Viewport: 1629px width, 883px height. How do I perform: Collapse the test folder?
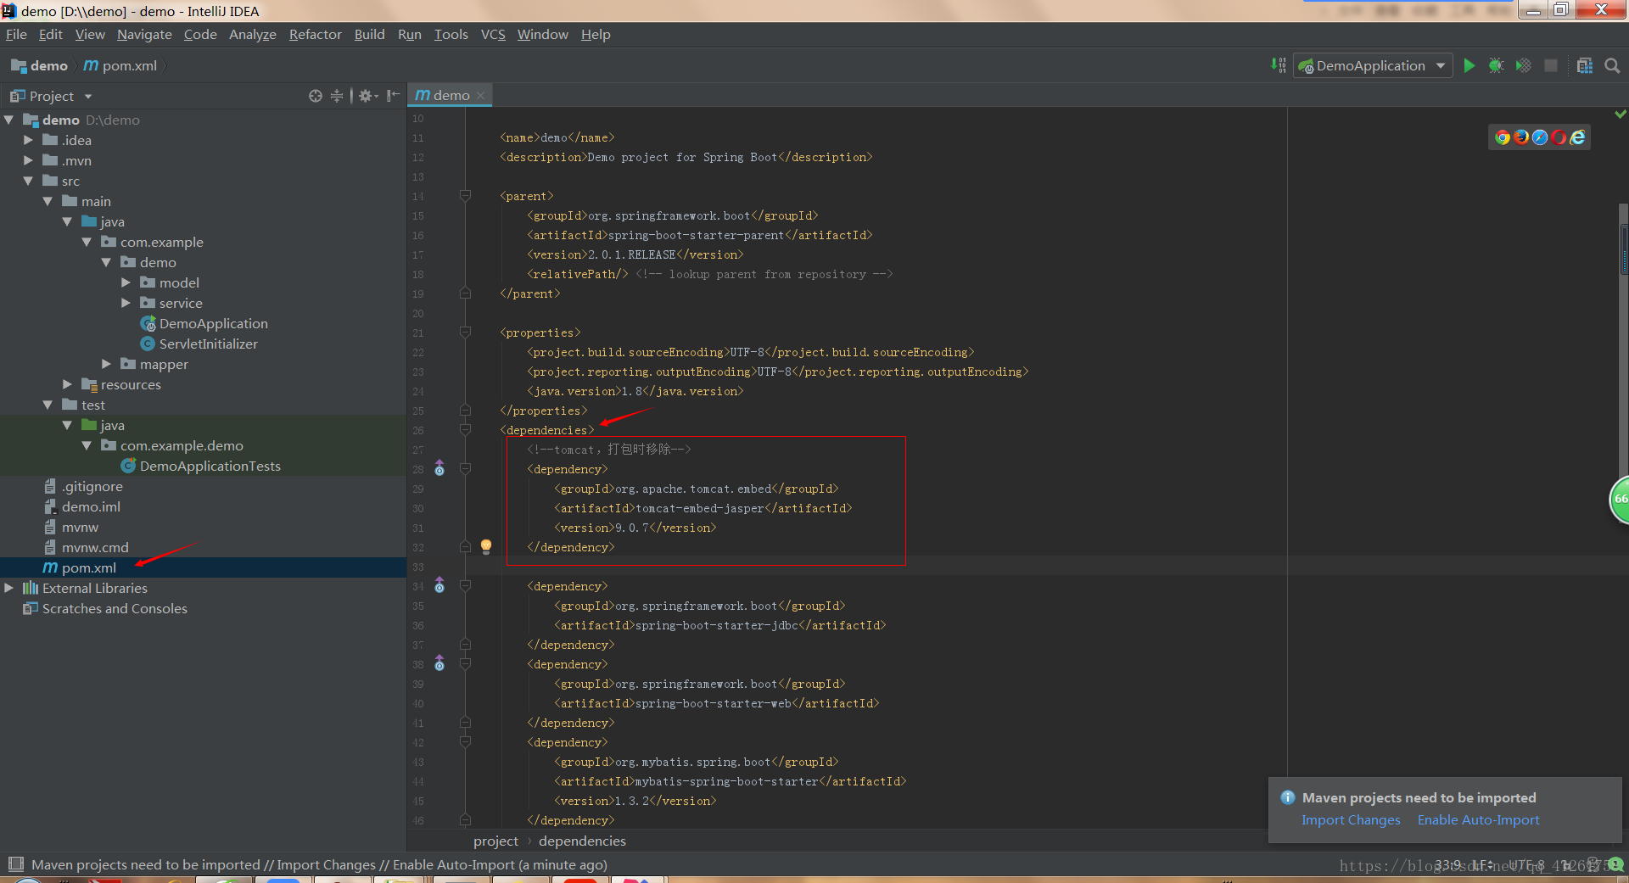(48, 405)
